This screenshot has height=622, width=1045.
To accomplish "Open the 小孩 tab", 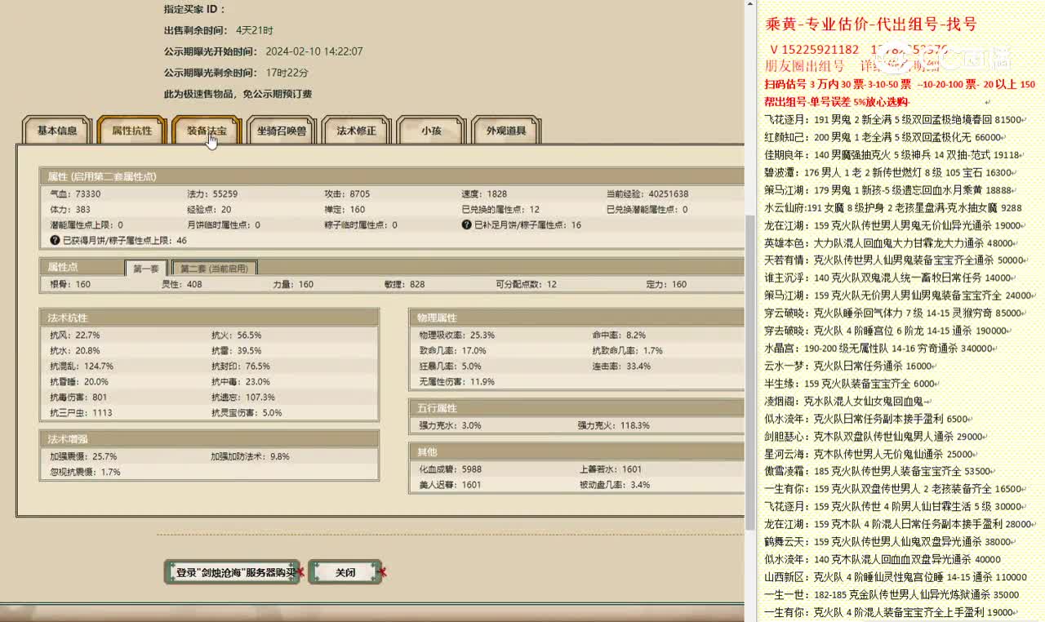I will point(431,131).
